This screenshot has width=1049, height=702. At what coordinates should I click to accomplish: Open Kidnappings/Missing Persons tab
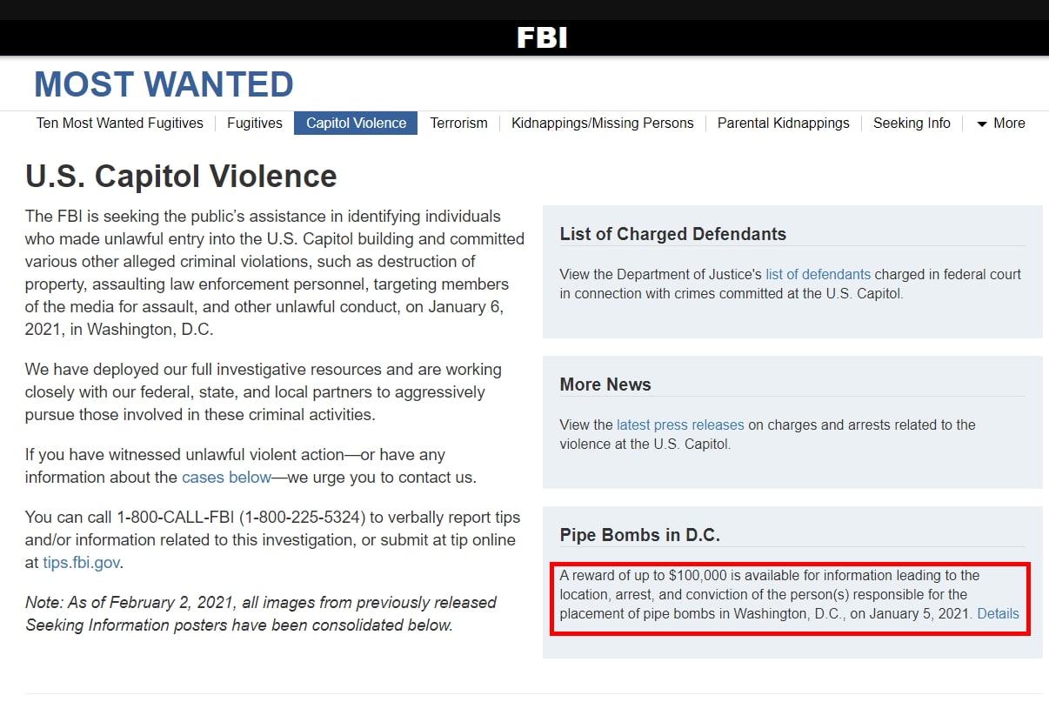click(x=603, y=123)
